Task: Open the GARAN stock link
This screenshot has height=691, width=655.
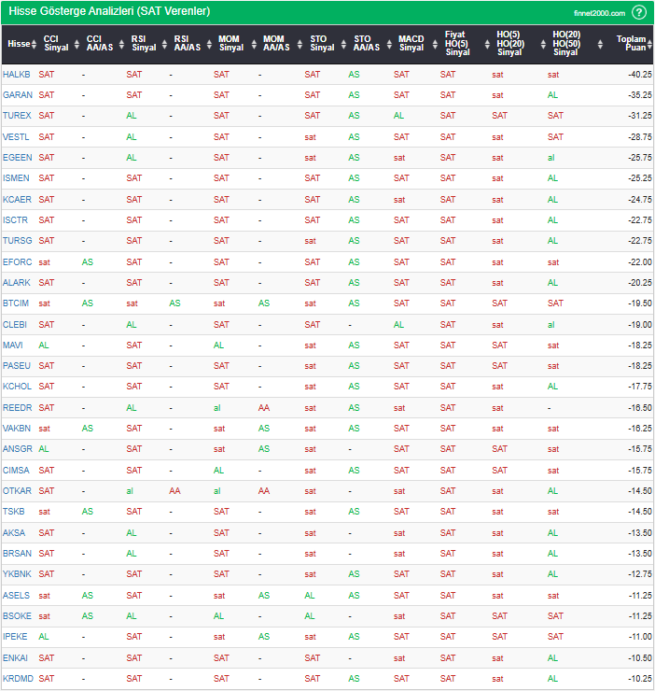Action: [17, 95]
